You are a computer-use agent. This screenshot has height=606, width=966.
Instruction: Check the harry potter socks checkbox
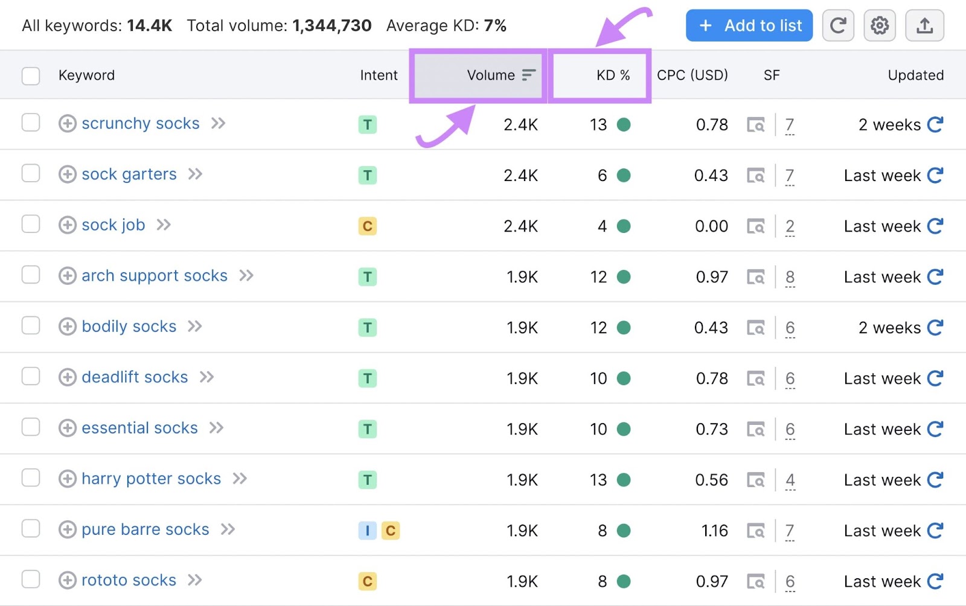pyautogui.click(x=31, y=477)
